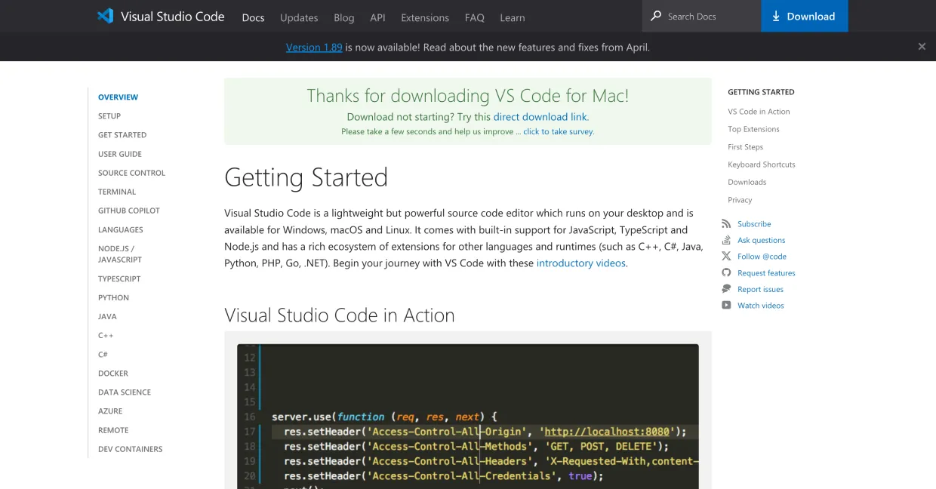The height and width of the screenshot is (489, 936).
Task: Jump to Downloads section
Action: tap(747, 182)
